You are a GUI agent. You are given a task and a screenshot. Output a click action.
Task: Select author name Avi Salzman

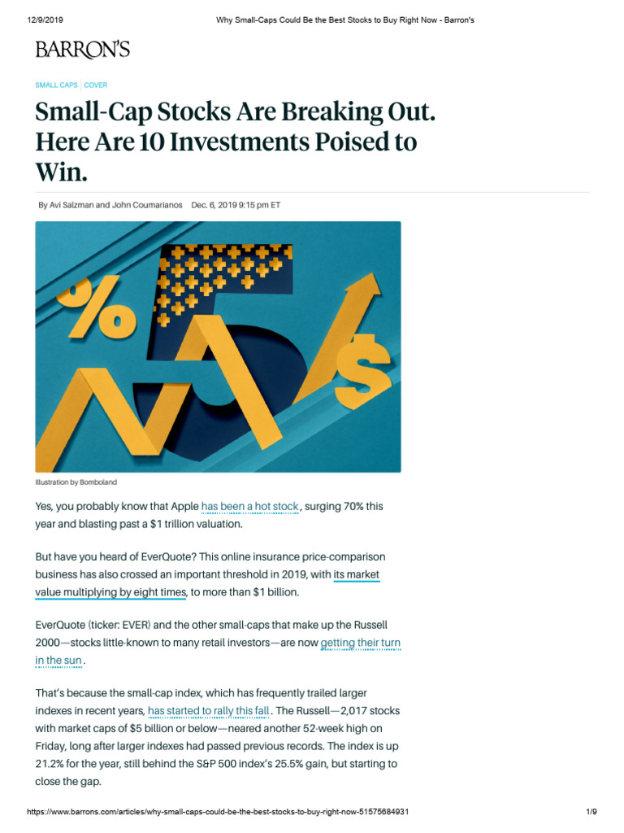tap(71, 205)
